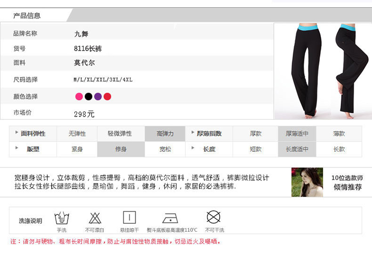Click the arrow beside 面料弹性
372x267 pixels.
pyautogui.click(x=16, y=132)
